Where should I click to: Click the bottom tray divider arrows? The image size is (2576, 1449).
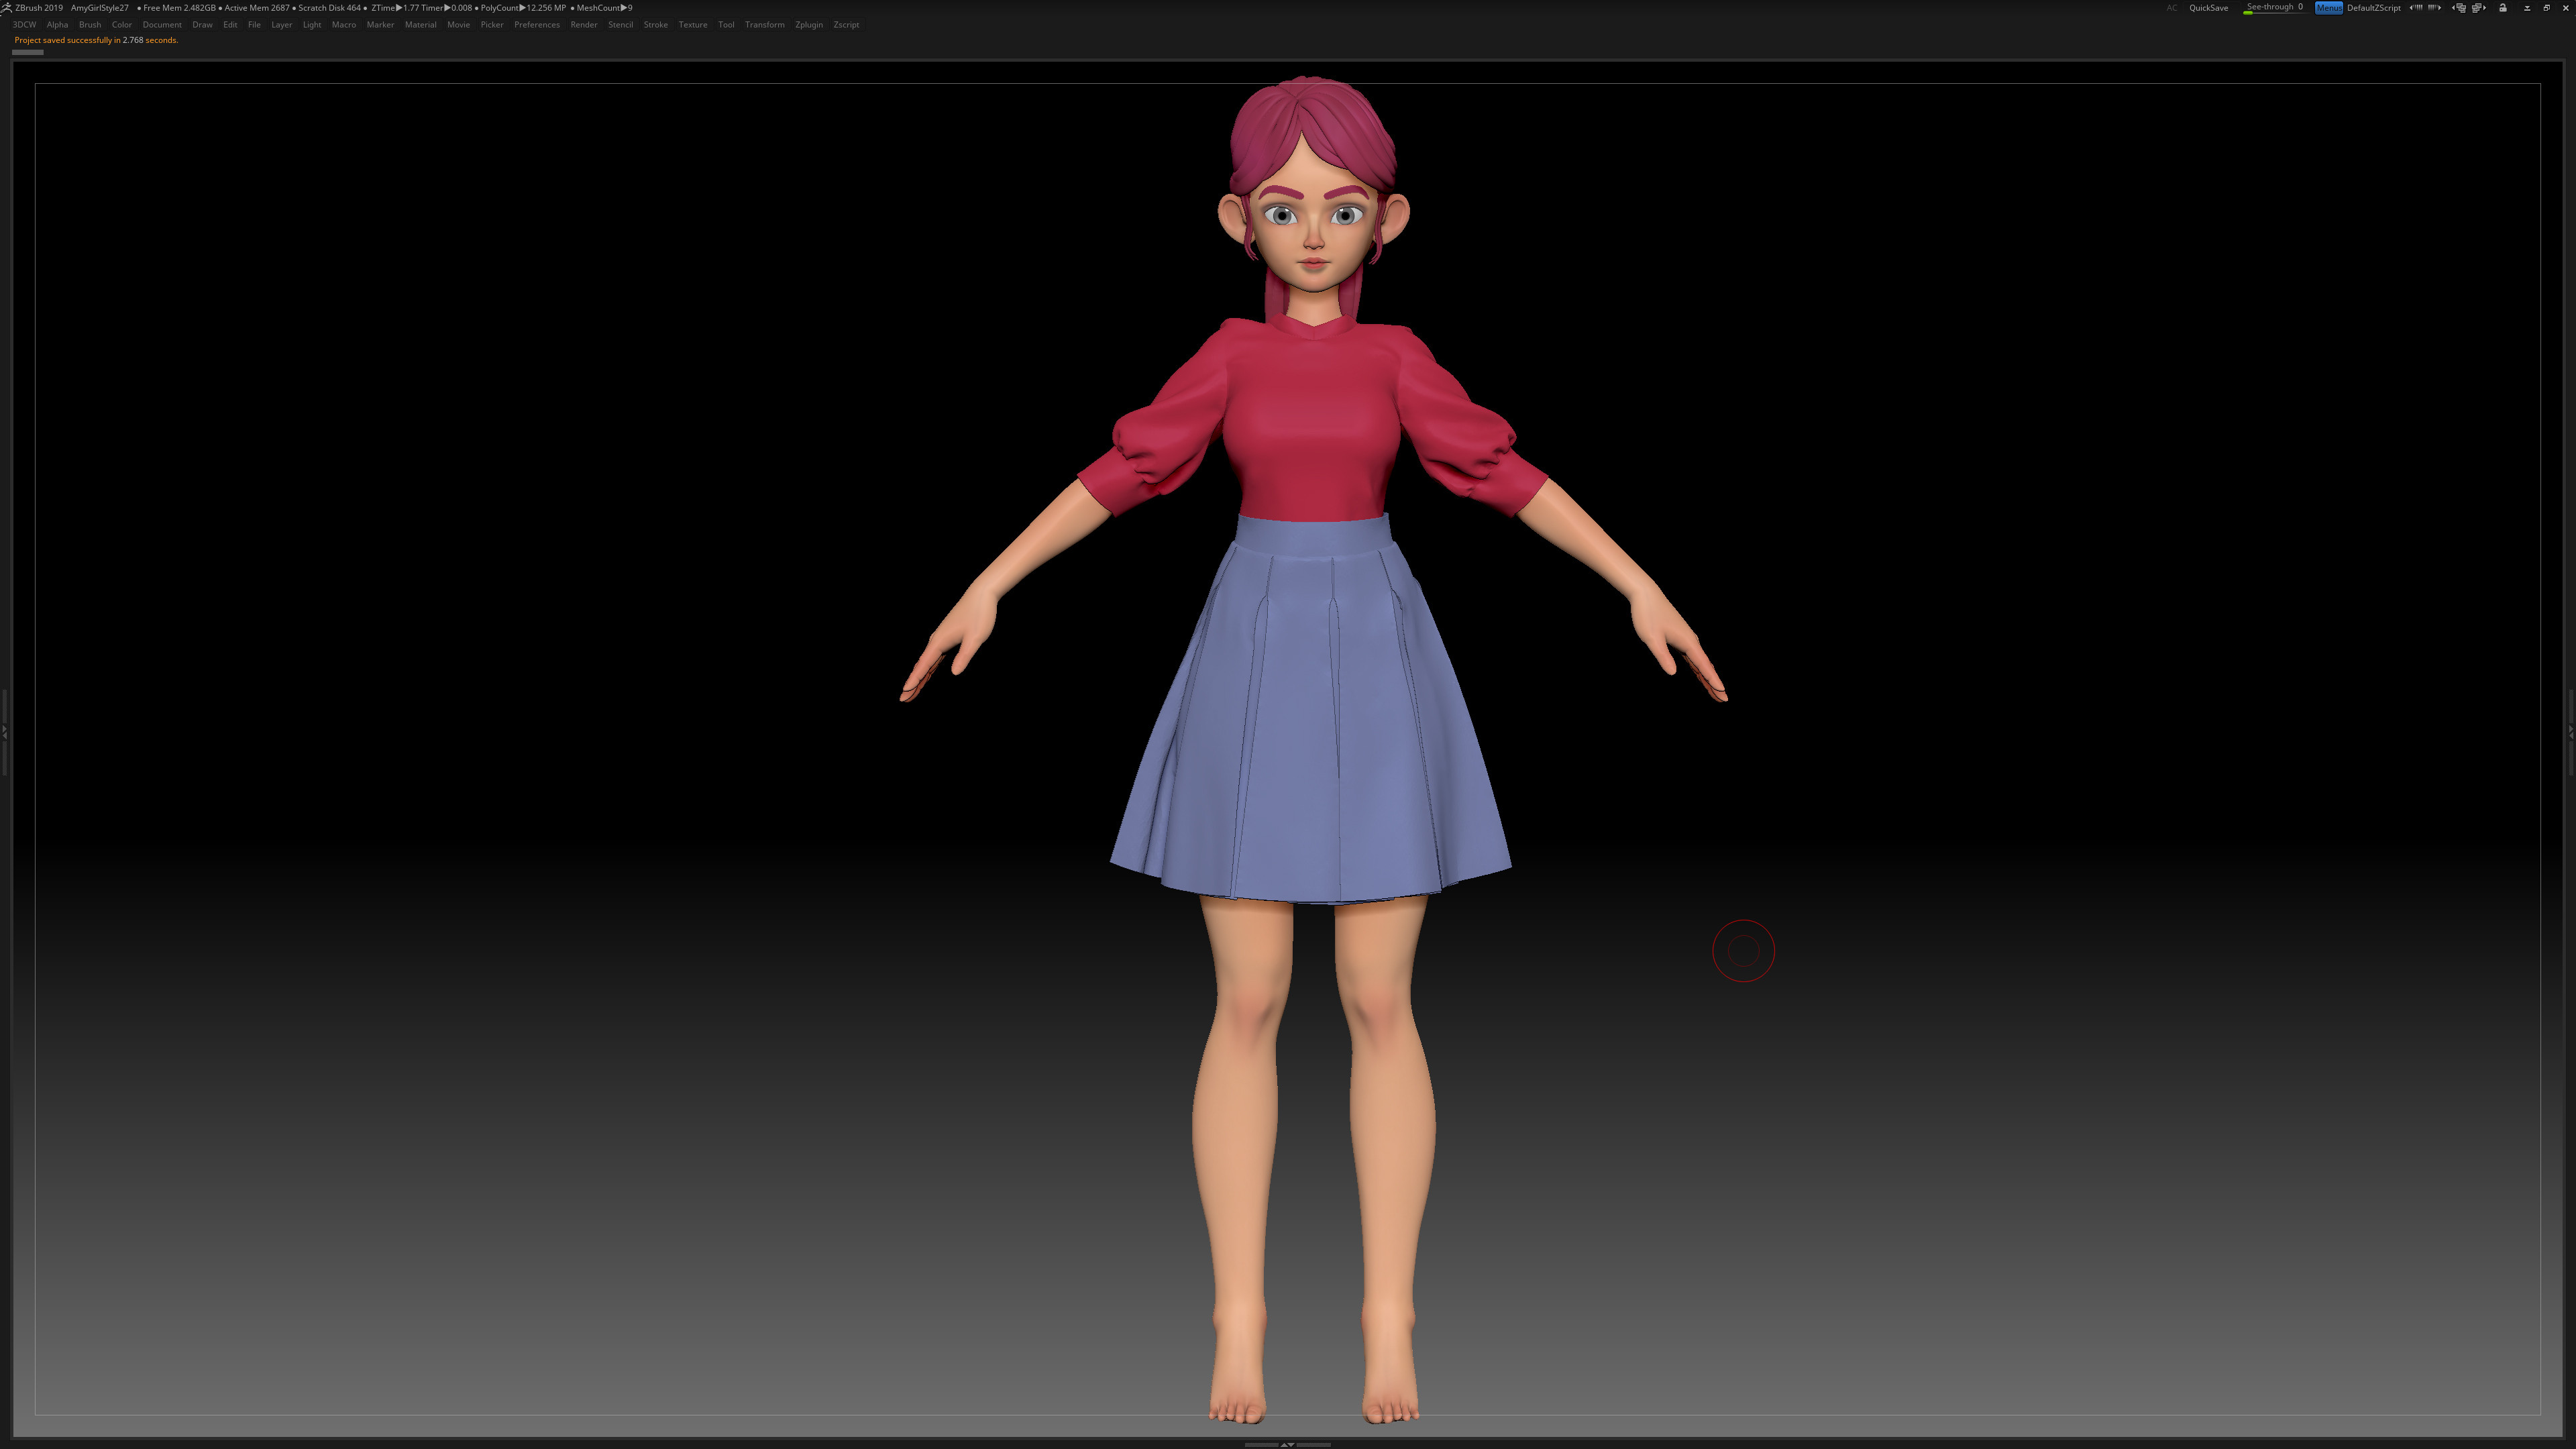[x=1288, y=1444]
